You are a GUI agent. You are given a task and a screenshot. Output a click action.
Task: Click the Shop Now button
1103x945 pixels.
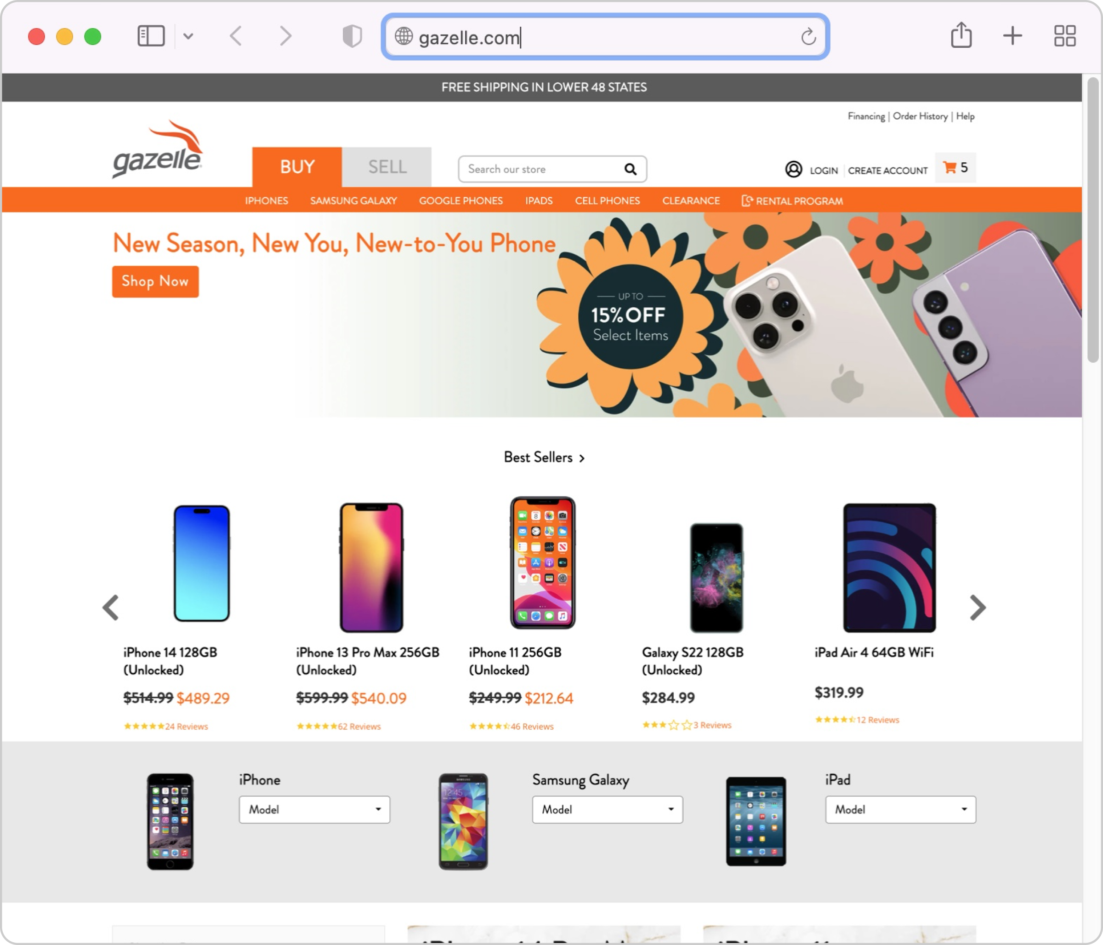154,281
